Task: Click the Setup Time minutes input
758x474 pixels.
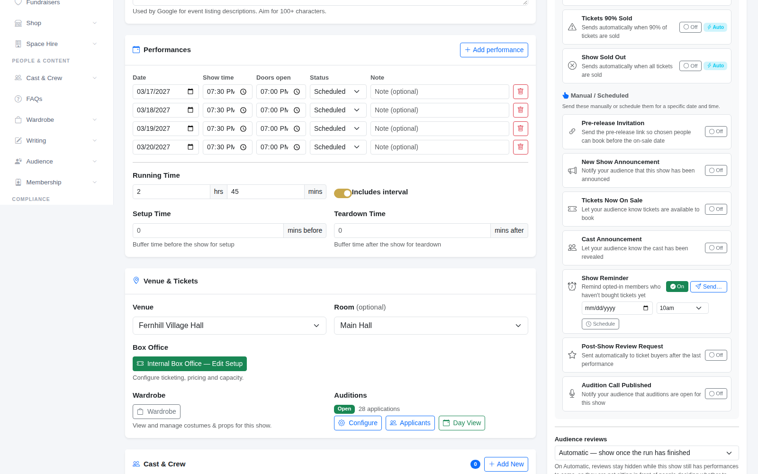Action: (208, 230)
